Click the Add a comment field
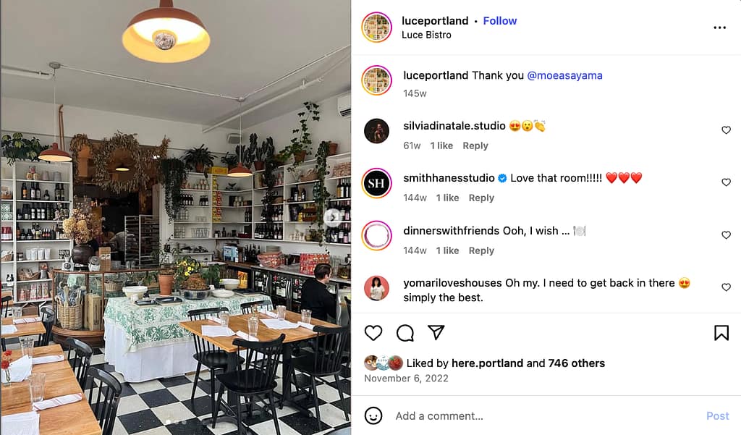 click(x=543, y=415)
